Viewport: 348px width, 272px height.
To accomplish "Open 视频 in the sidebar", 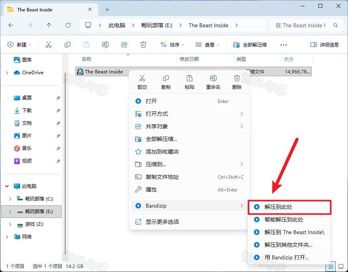I will click(23, 161).
